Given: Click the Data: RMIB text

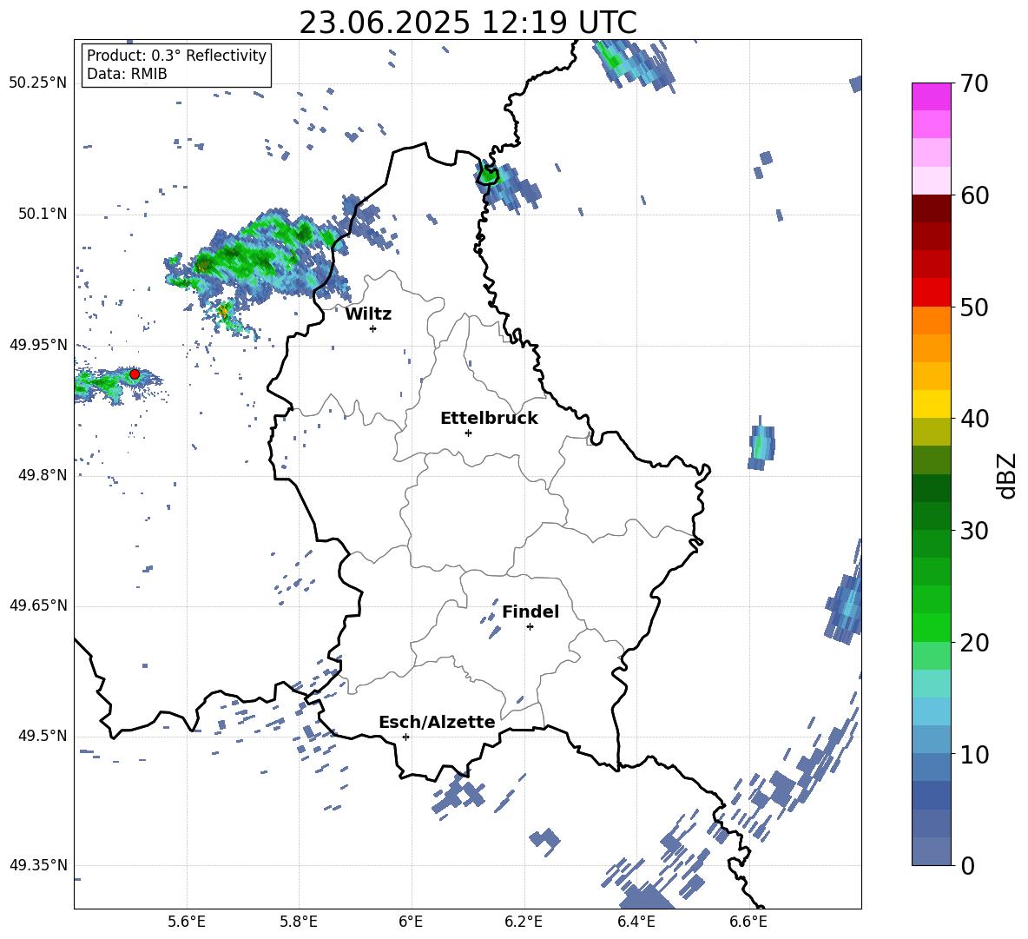Looking at the screenshot, I should coord(127,74).
